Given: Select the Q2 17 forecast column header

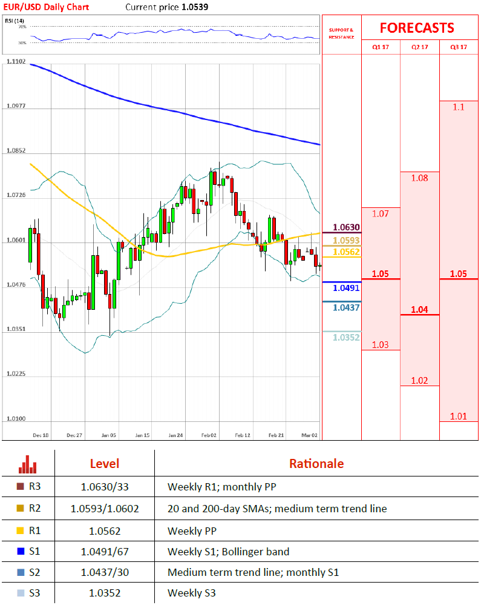Looking at the screenshot, I should tap(420, 47).
